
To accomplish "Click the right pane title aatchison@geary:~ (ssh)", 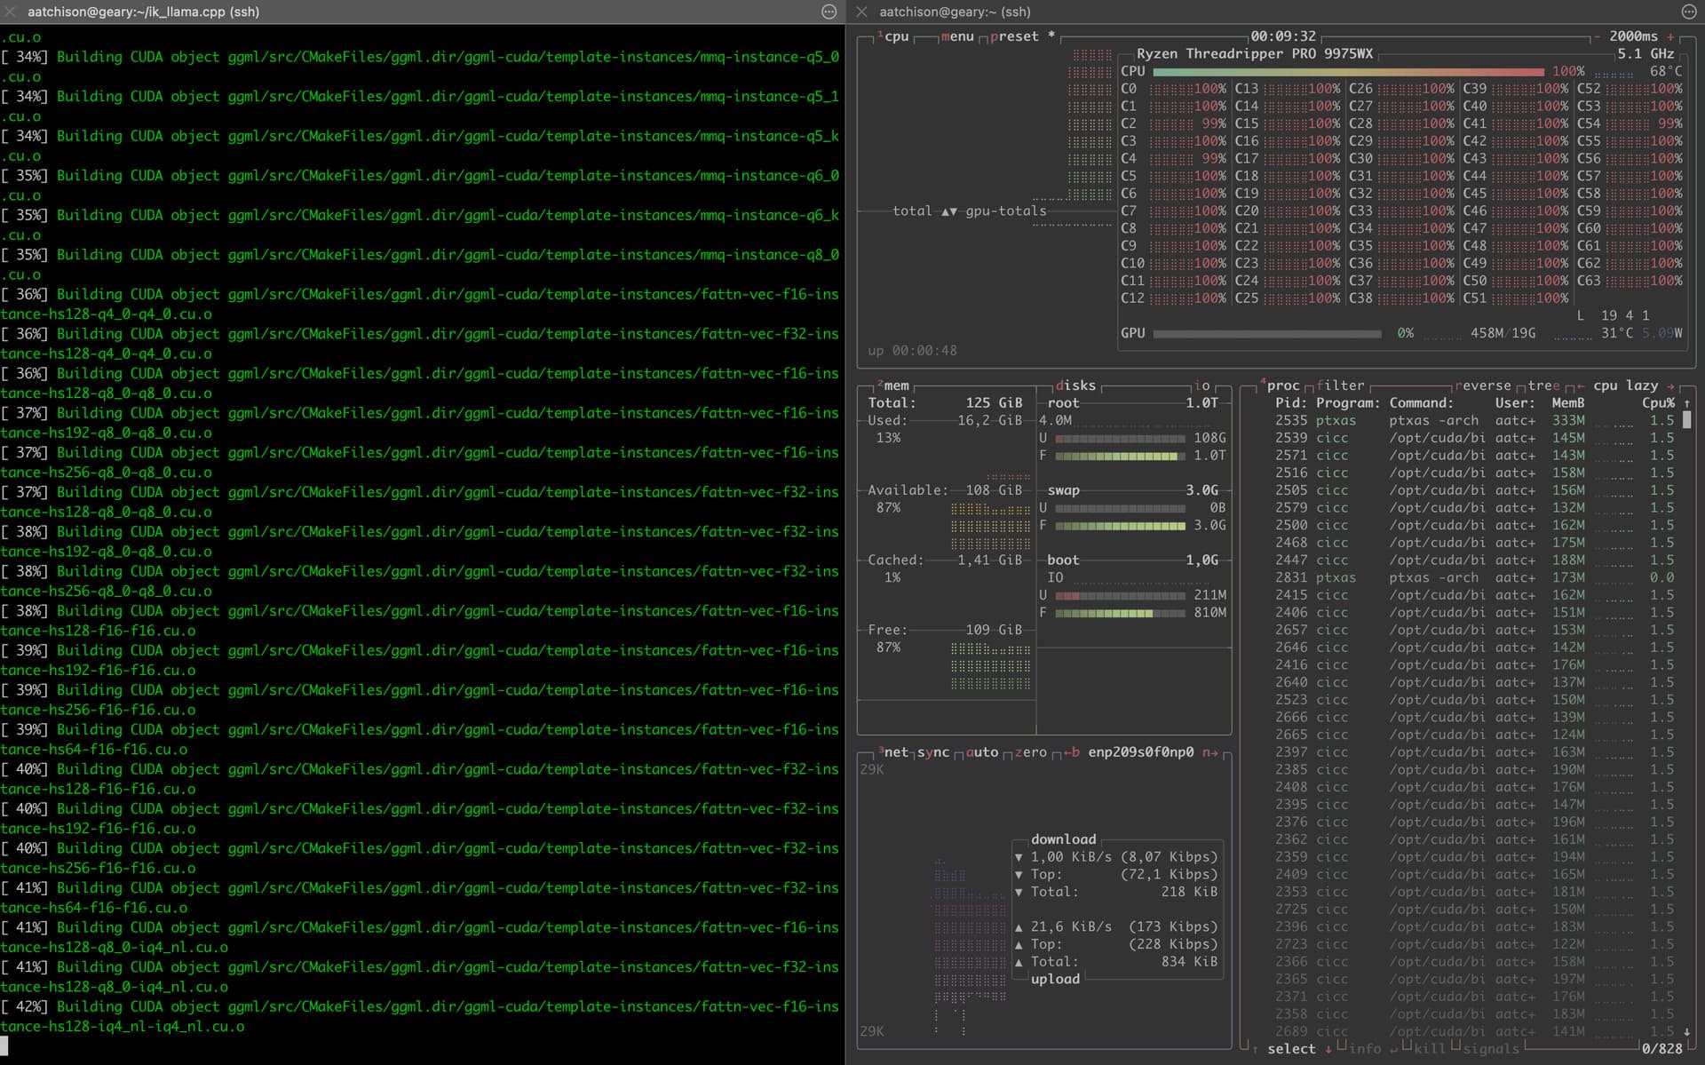I will (955, 12).
